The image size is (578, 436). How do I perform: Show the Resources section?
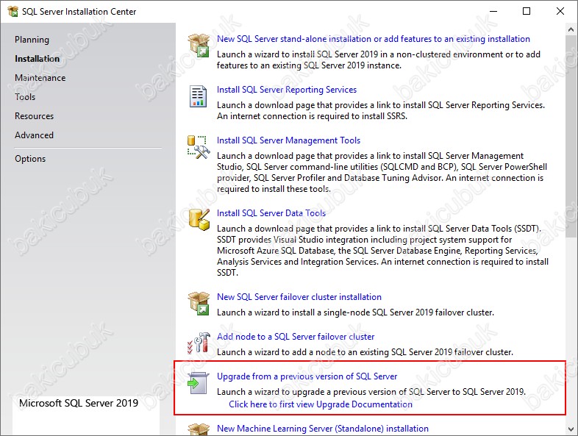35,116
